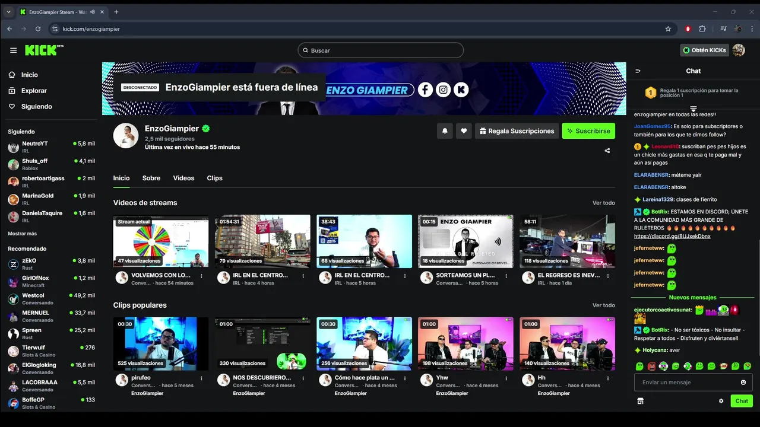Open options menu for VOLVEMOS CON LO video
This screenshot has height=427, width=760.
(201, 276)
